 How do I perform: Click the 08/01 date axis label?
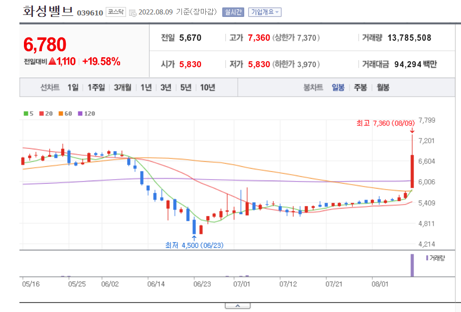coord(380,284)
